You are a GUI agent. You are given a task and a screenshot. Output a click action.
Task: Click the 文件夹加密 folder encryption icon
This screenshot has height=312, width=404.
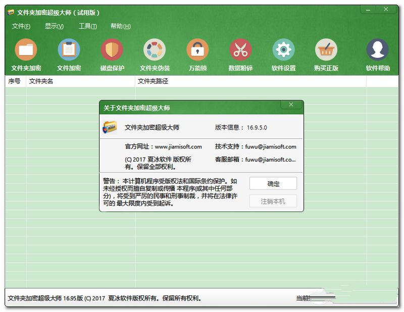pos(26,50)
